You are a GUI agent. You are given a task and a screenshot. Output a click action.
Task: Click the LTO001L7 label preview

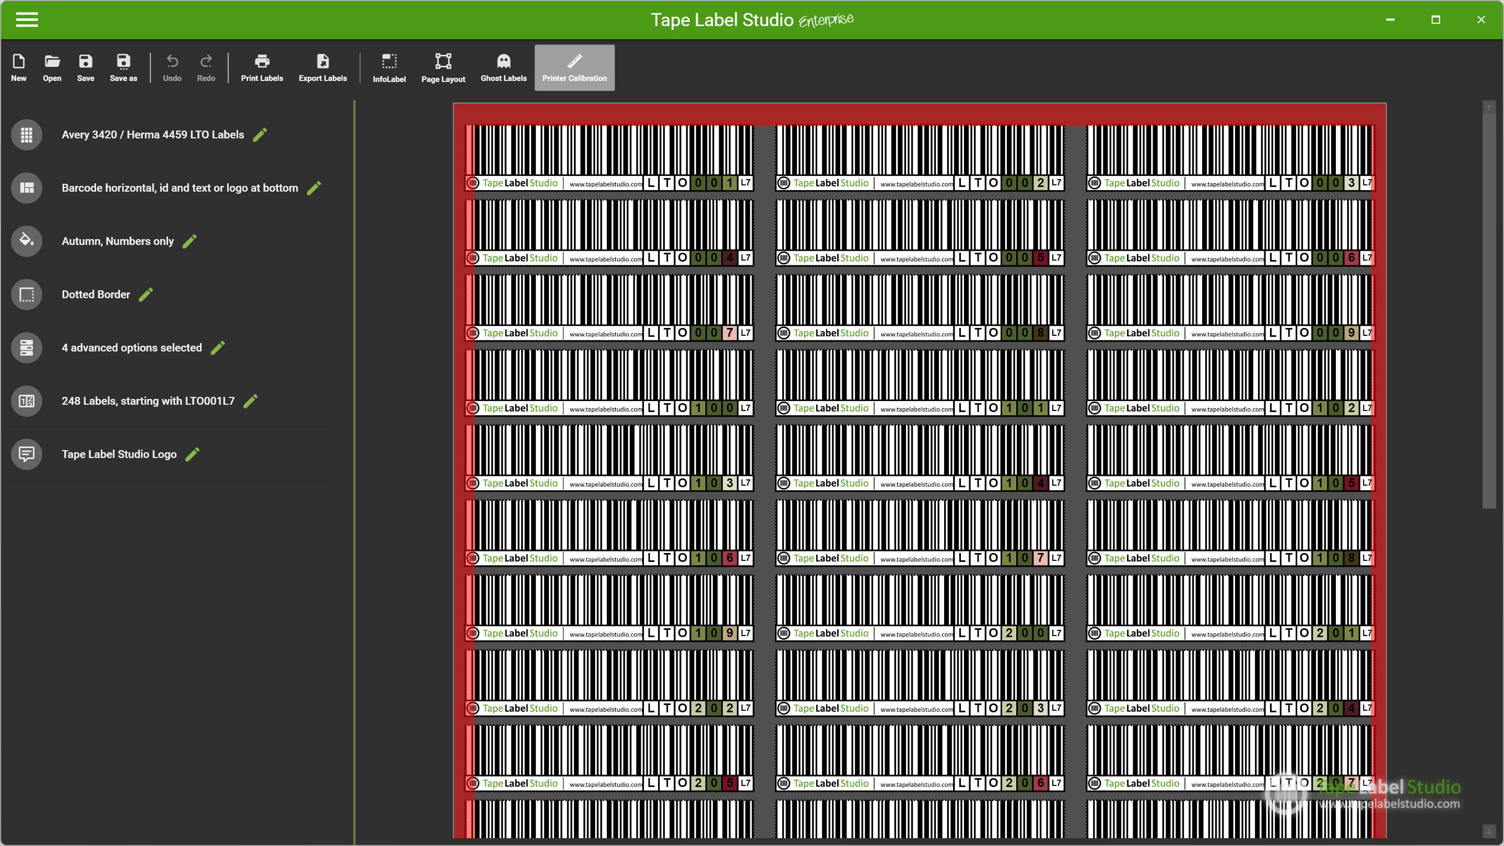pos(609,158)
